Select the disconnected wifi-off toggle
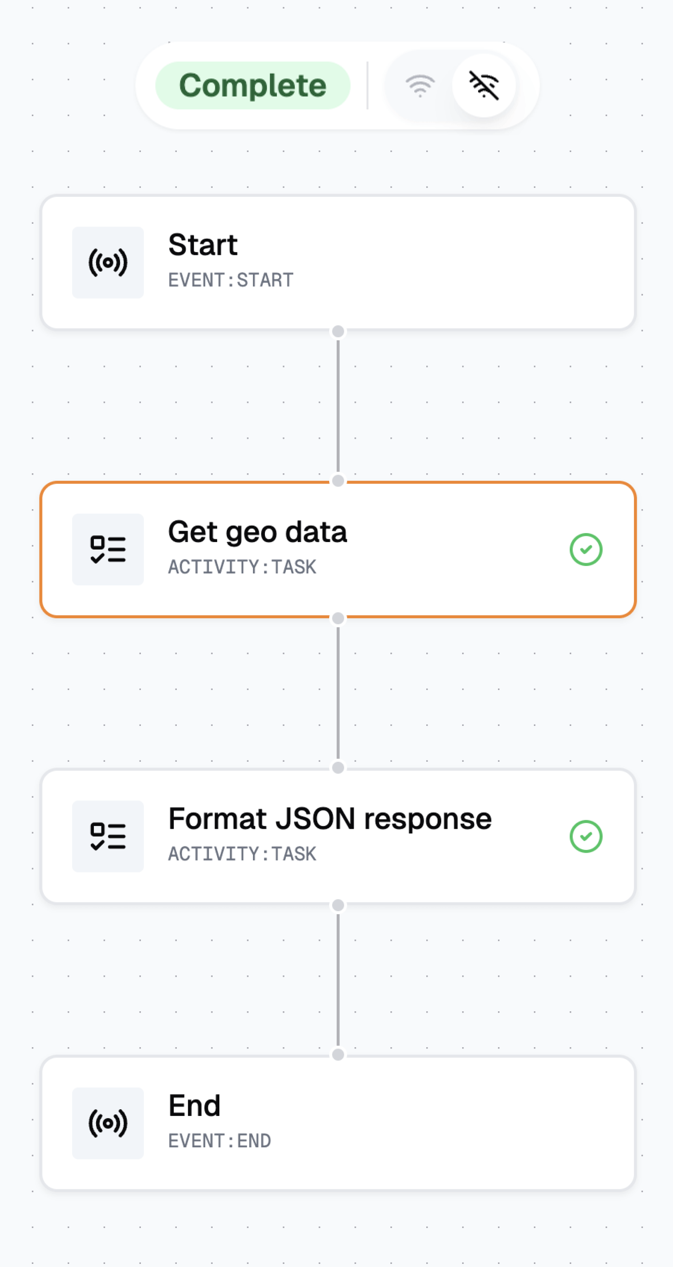 (484, 86)
